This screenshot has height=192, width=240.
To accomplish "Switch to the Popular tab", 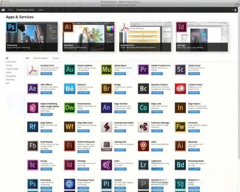I will tap(56, 58).
